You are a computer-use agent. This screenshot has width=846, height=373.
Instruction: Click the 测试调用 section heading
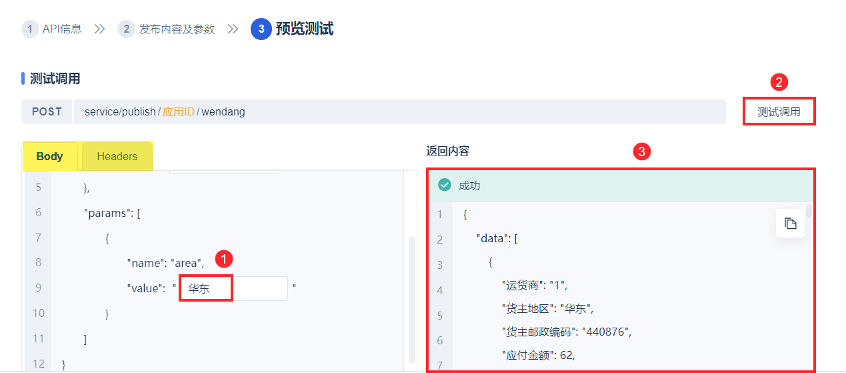[x=55, y=79]
